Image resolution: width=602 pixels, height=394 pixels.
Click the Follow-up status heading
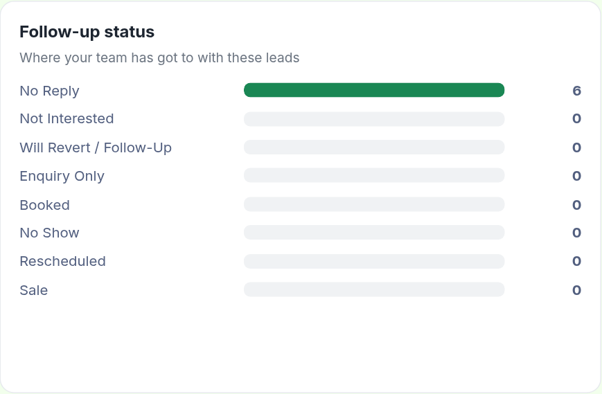87,32
